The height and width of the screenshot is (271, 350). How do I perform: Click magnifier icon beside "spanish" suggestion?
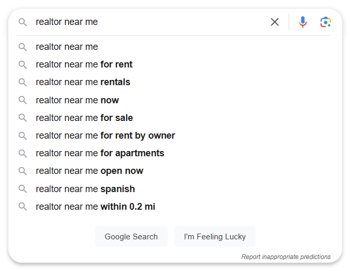tap(22, 189)
